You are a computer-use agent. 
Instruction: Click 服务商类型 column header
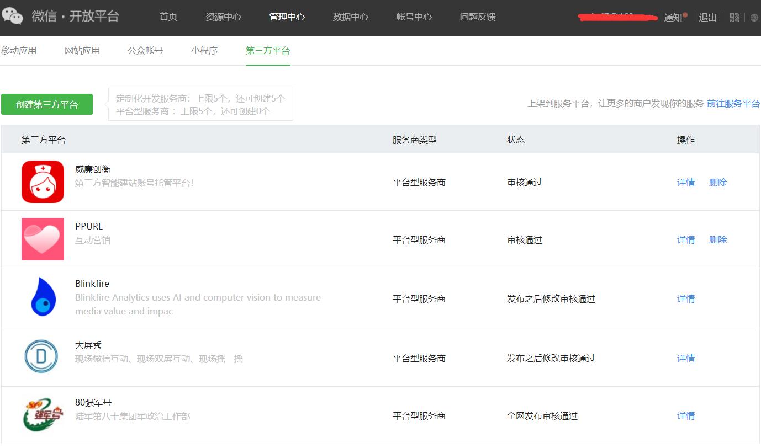pyautogui.click(x=415, y=140)
